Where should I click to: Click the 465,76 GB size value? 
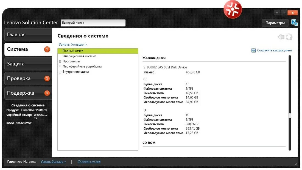tap(193, 72)
